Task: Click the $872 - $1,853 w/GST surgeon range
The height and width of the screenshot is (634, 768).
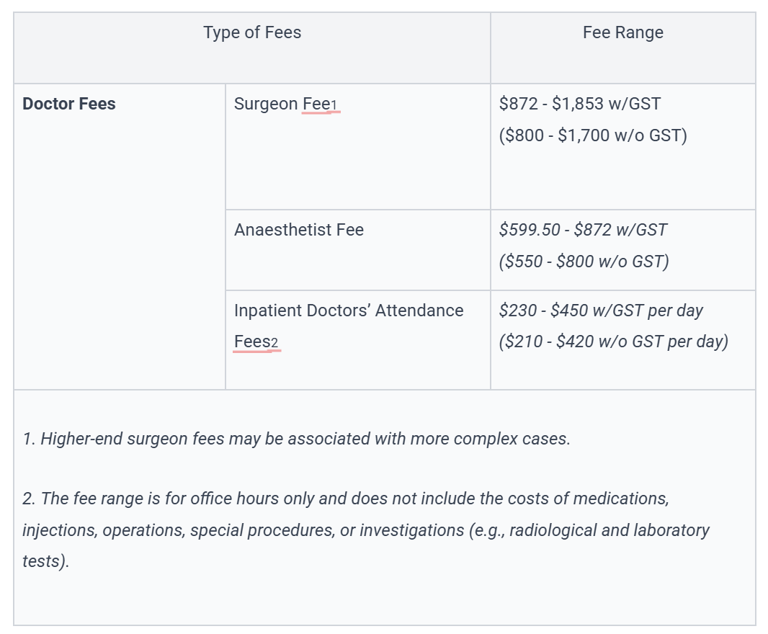Action: pyautogui.click(x=580, y=104)
